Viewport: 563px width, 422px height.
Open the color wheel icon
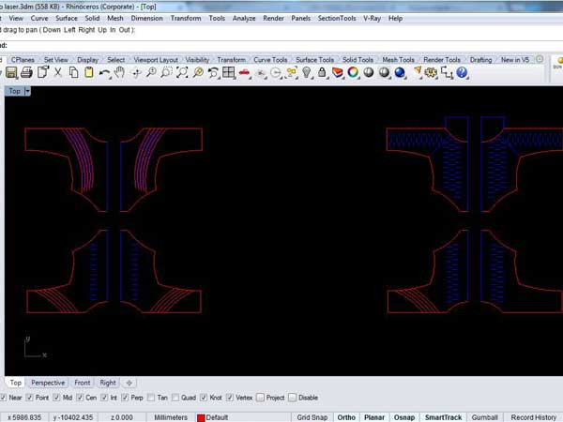[353, 72]
